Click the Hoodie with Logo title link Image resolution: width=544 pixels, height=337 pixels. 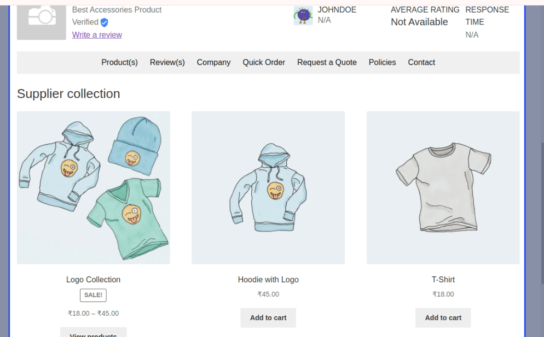pos(268,280)
